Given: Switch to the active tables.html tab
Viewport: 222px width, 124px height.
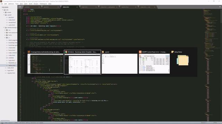Looking at the screenshot, I should (x=69, y=7).
